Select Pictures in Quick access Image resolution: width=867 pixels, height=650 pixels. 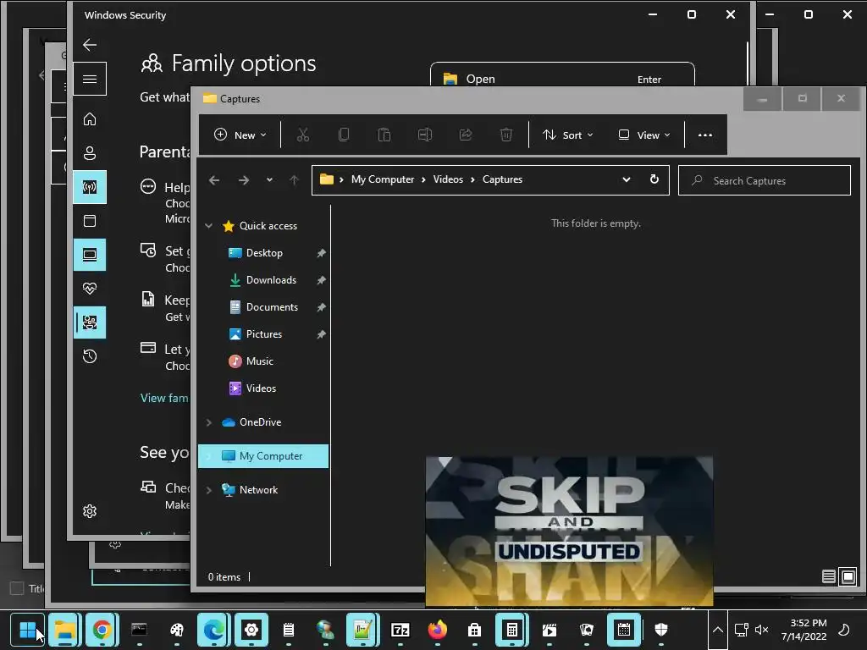(x=264, y=333)
